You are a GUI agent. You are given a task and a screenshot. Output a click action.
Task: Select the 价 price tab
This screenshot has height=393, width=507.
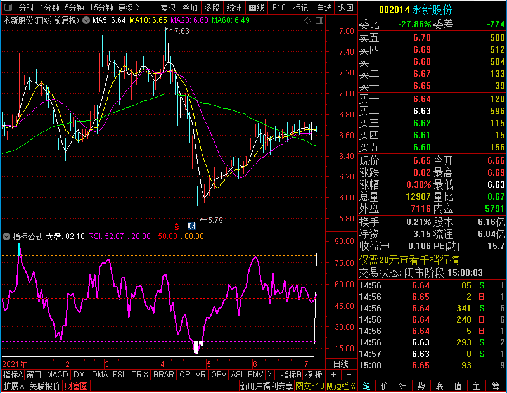pos(385,386)
